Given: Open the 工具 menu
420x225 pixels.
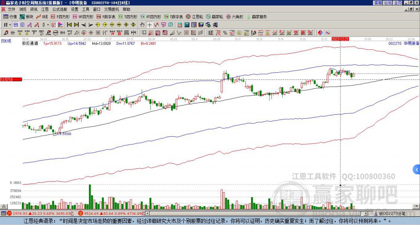Looking at the screenshot, I should pos(86,9).
